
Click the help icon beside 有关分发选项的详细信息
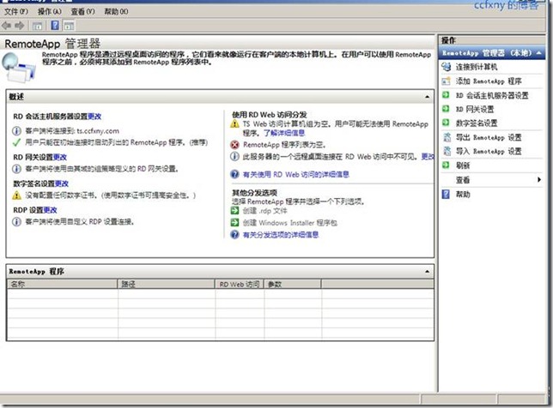click(234, 234)
